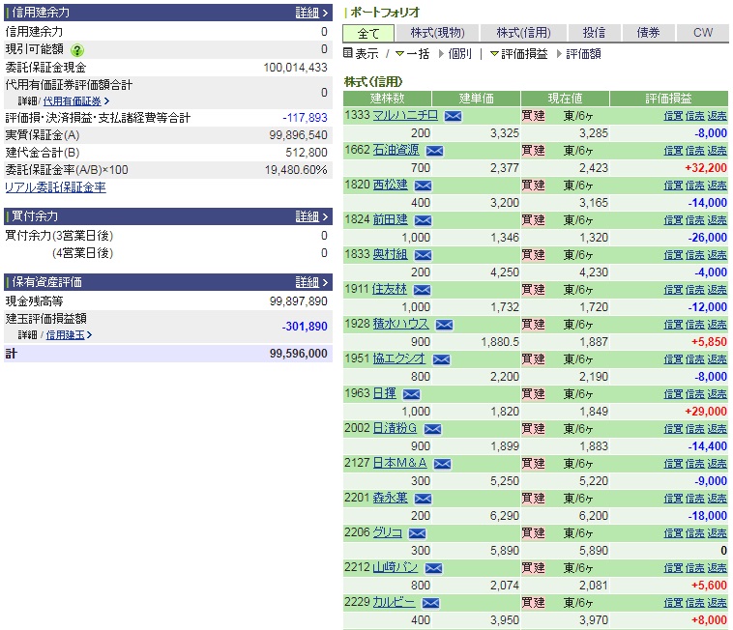This screenshot has width=733, height=630.
Task: Select the 全て portfolio tab
Action: tap(368, 33)
